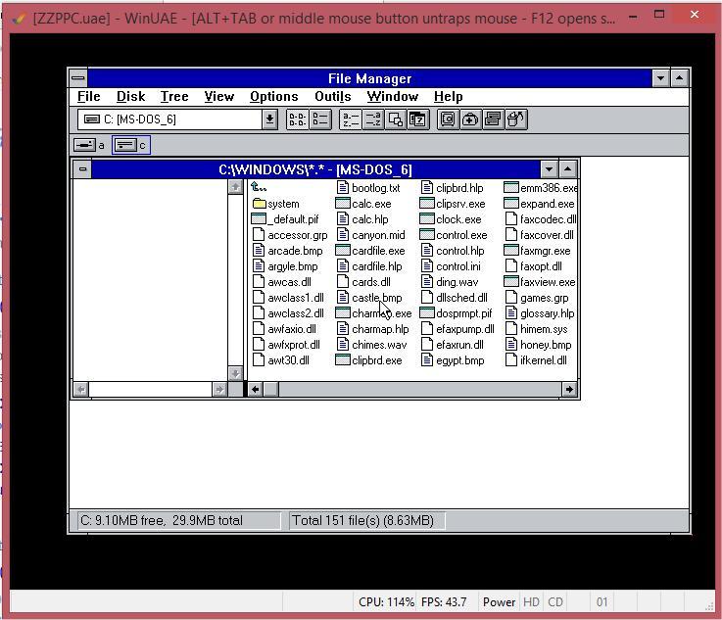Select emm386.exe file
This screenshot has width=722, height=620.
click(541, 188)
